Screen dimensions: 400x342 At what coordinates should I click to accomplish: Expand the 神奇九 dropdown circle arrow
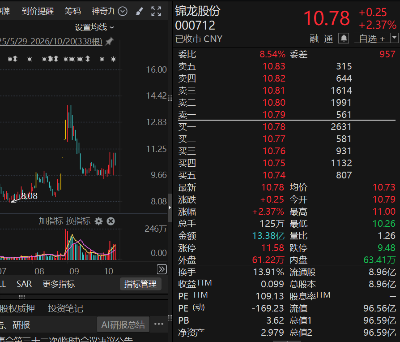coord(123,11)
